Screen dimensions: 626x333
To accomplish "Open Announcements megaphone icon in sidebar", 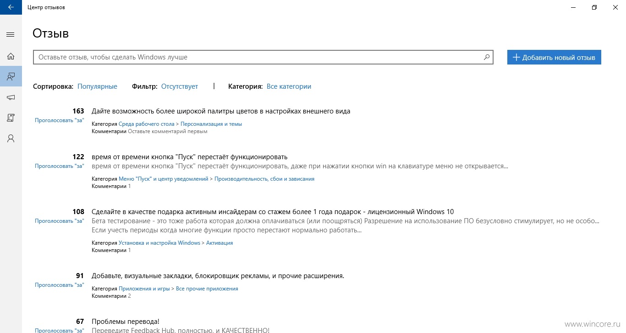I will point(11,97).
